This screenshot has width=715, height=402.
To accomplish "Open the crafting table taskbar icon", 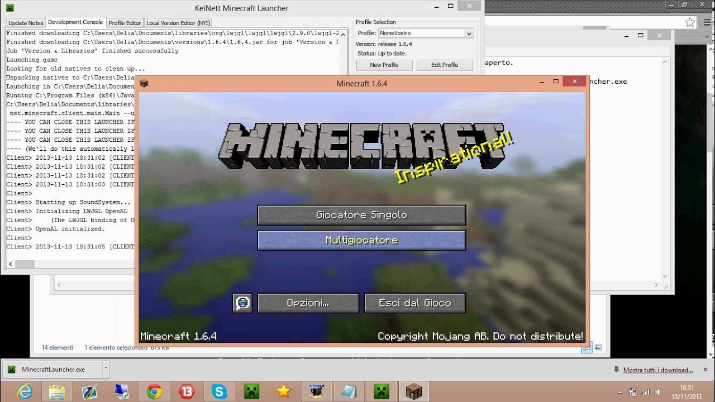I will [x=413, y=391].
